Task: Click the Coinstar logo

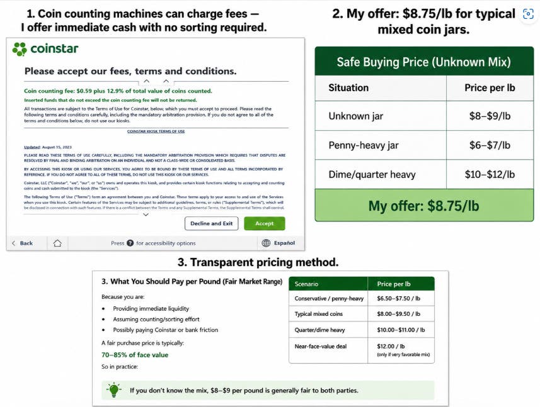Action: tap(45, 49)
